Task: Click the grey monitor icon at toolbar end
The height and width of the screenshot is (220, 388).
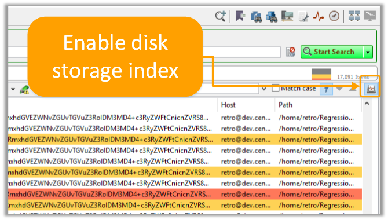Action: 370,16
